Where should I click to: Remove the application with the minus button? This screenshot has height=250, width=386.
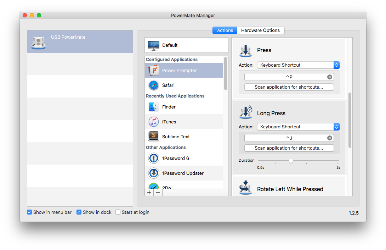click(158, 193)
